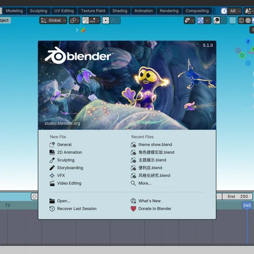Click Open... to browse for files
254x254 pixels.
tap(60, 201)
